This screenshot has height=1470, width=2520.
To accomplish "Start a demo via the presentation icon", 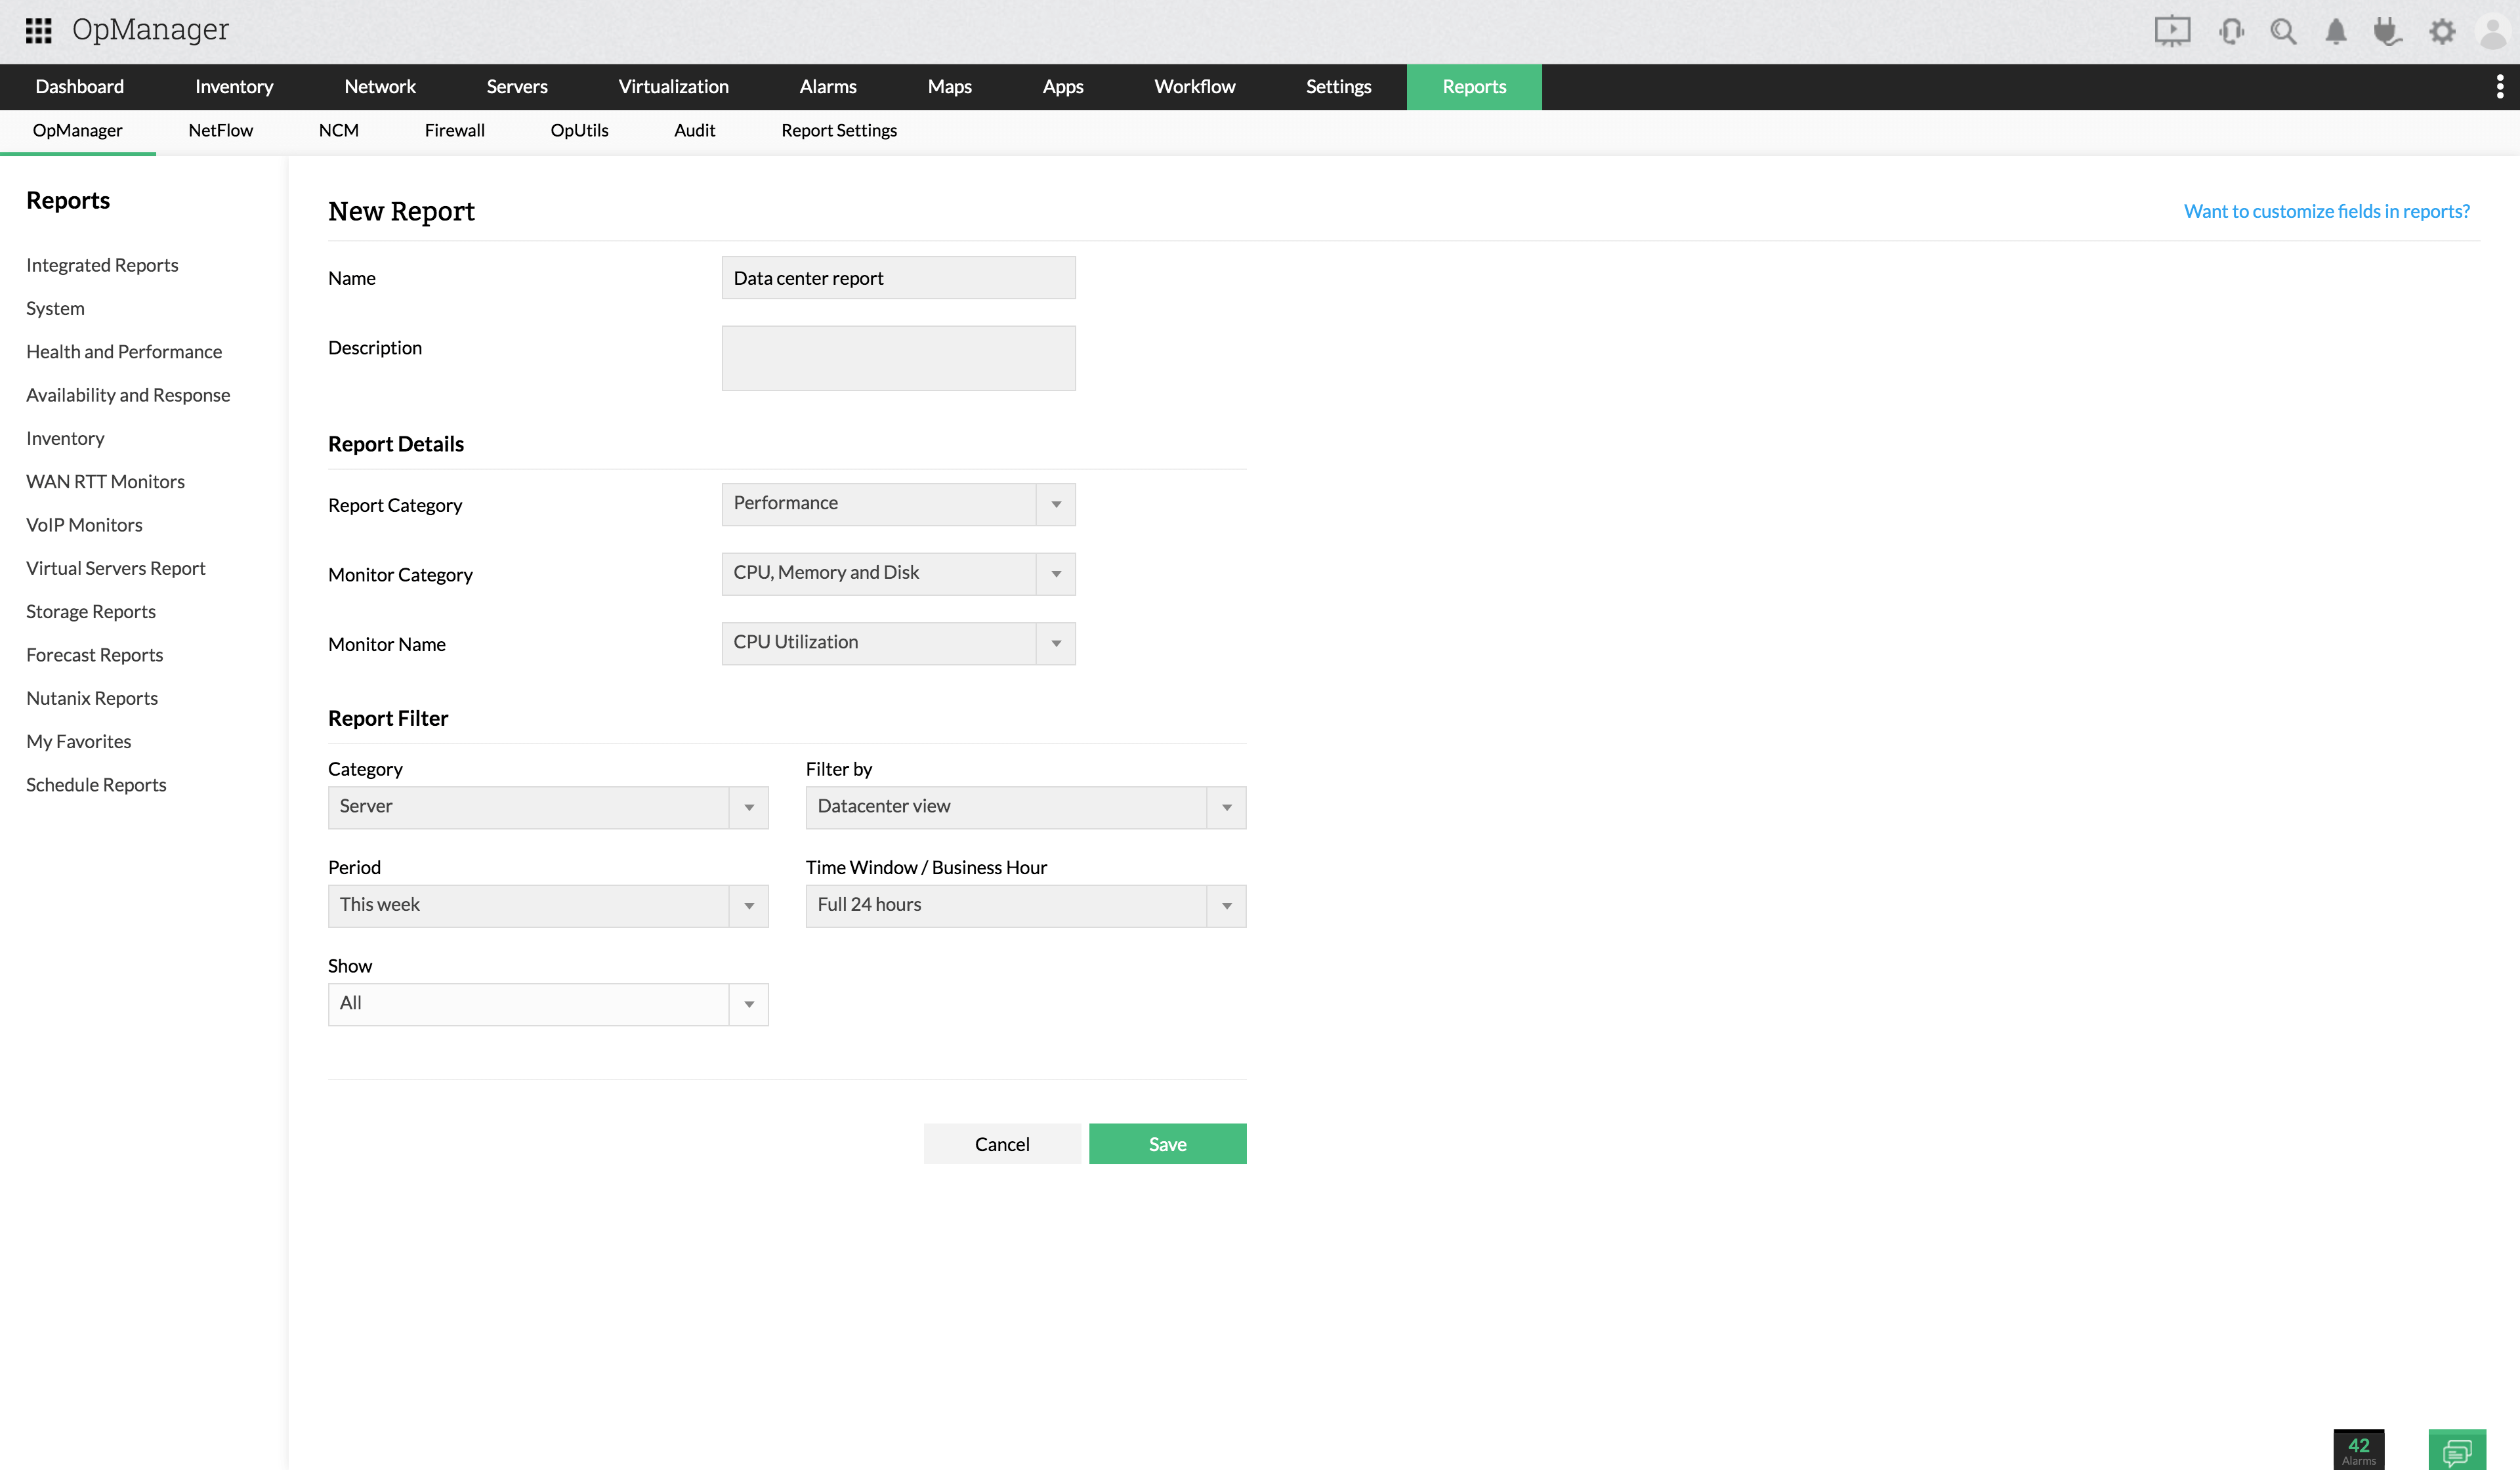I will pyautogui.click(x=2172, y=31).
